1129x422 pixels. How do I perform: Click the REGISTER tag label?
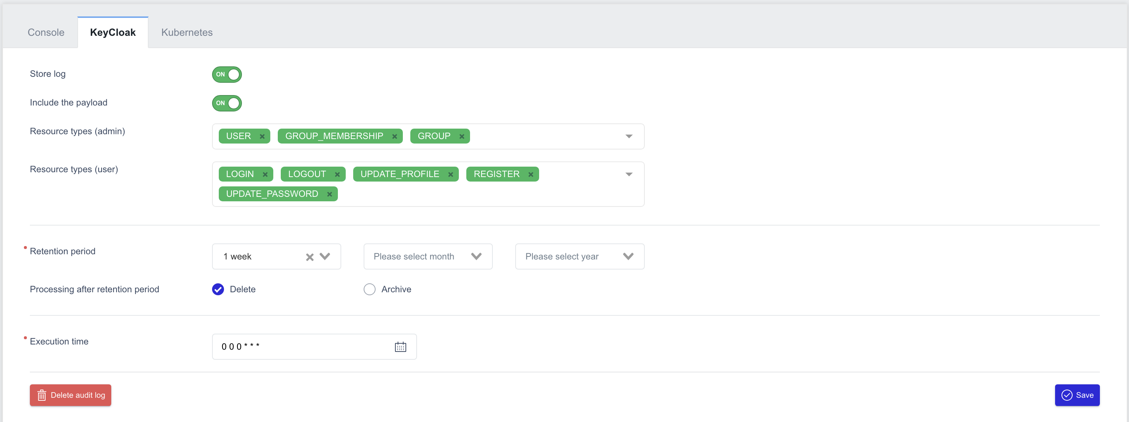click(x=497, y=174)
